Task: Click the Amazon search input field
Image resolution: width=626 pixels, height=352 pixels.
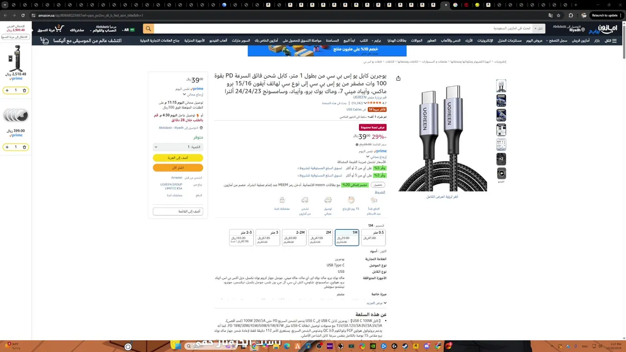Action: click(342, 28)
